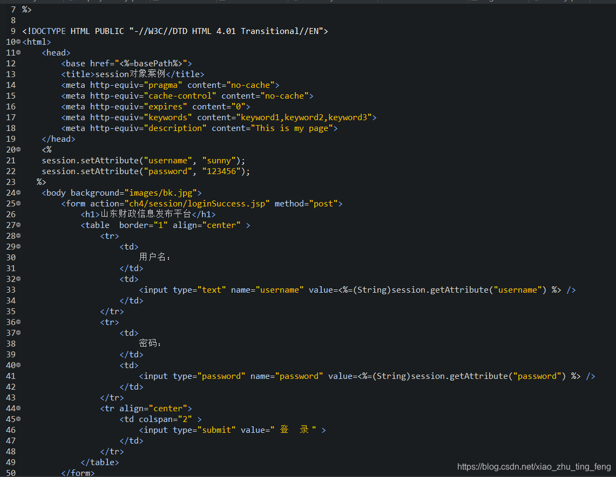
Task: Click the closing </table> tag on line 49
Action: tap(100, 462)
